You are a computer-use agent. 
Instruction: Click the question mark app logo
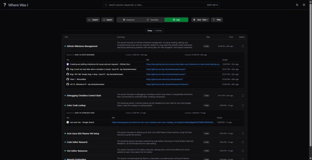[5, 5]
